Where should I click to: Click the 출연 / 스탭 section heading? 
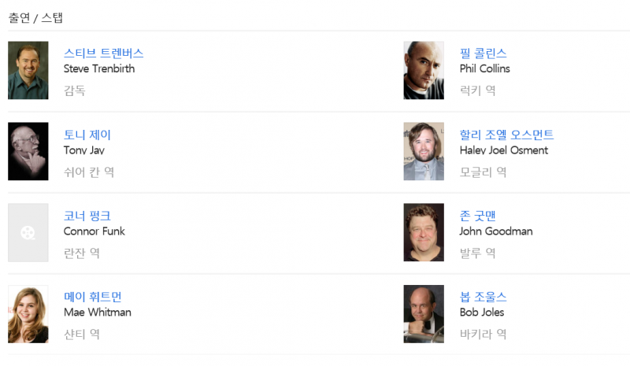(35, 17)
